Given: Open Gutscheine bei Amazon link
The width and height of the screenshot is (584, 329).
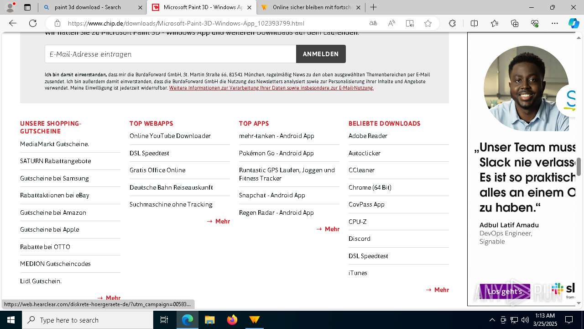Looking at the screenshot, I should (53, 212).
